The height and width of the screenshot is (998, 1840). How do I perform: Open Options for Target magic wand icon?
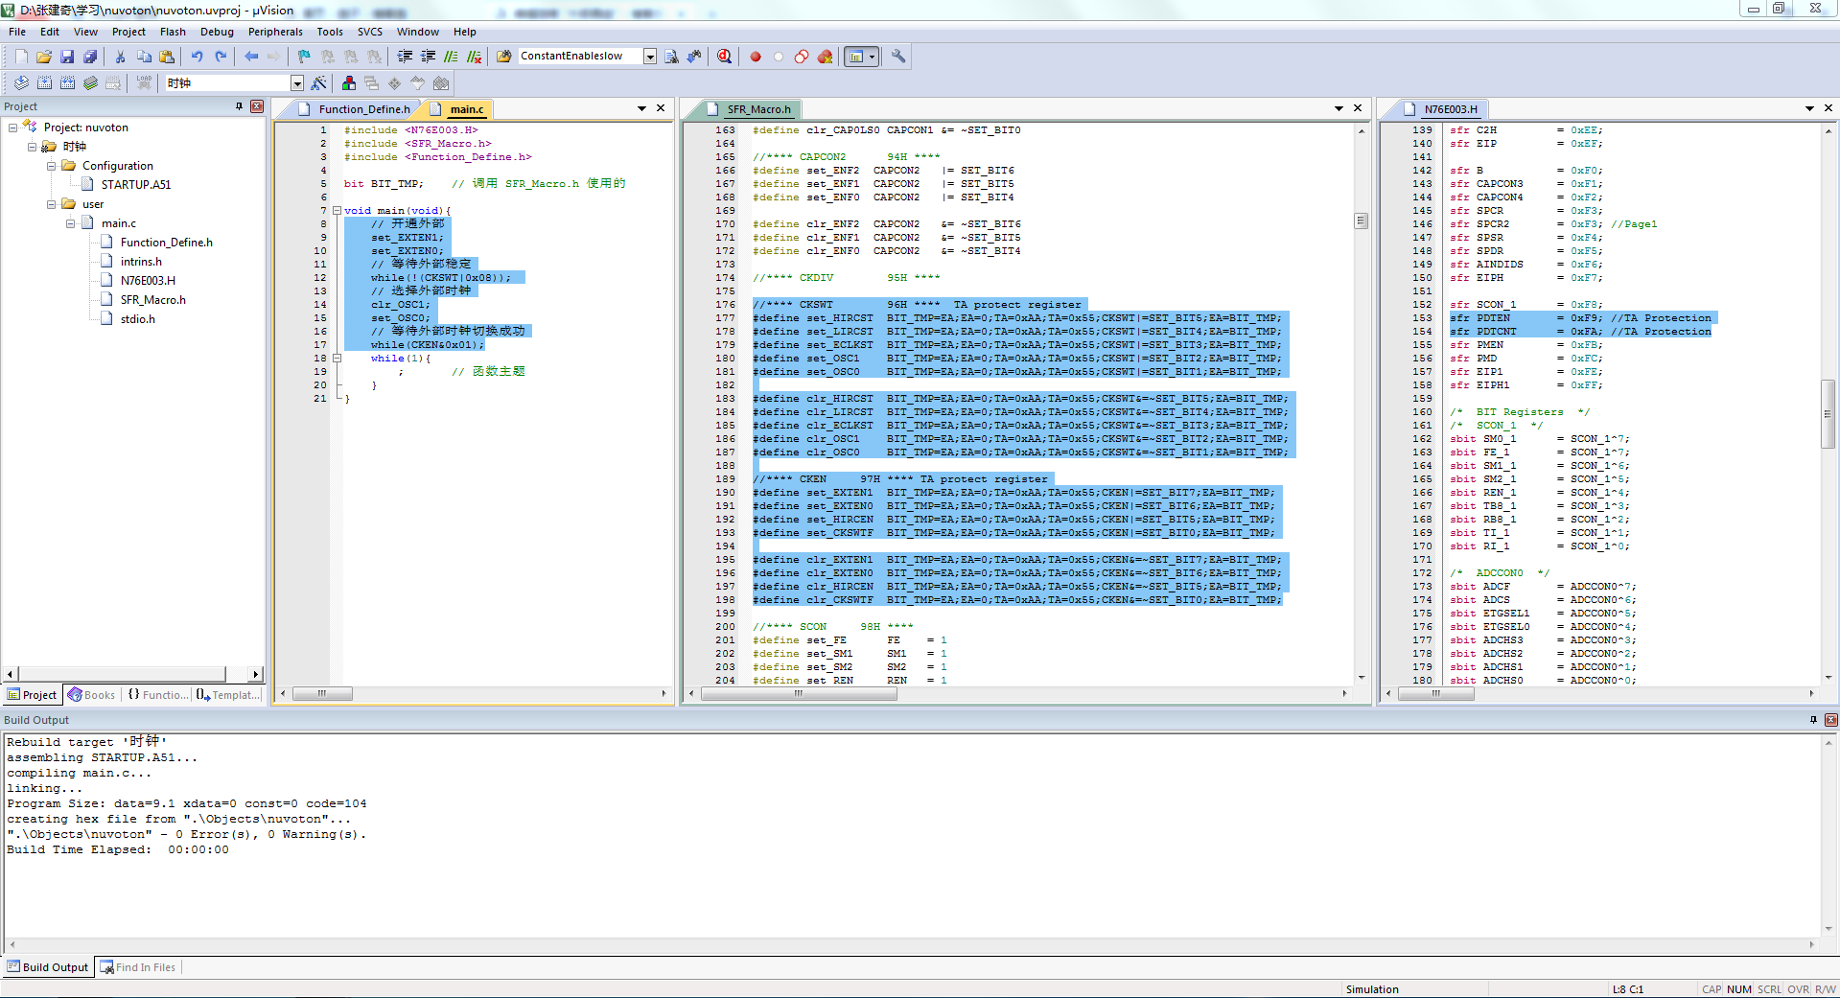tap(319, 83)
